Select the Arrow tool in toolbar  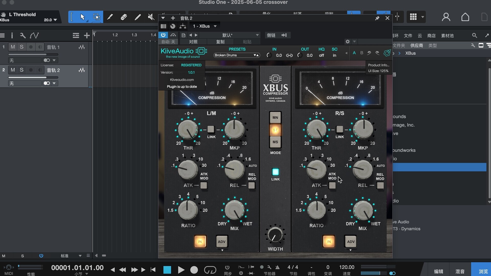82,17
